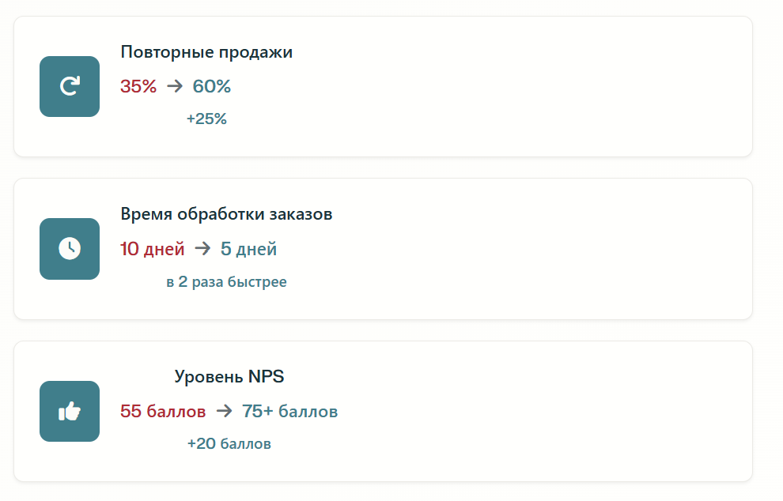Click the red 10 дней value
The image size is (783, 501).
point(152,249)
